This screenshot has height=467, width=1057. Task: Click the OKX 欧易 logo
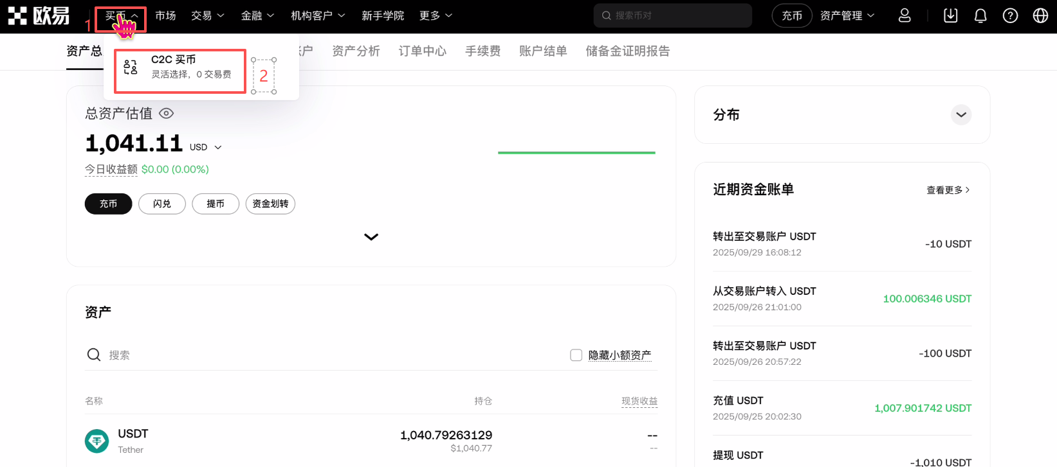coord(39,15)
